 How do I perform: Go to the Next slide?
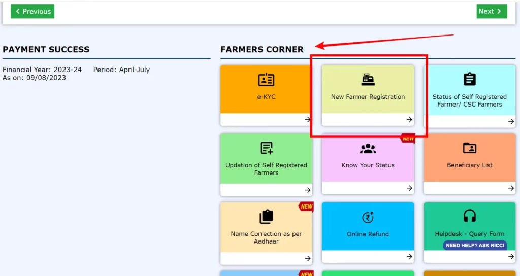[x=491, y=11]
